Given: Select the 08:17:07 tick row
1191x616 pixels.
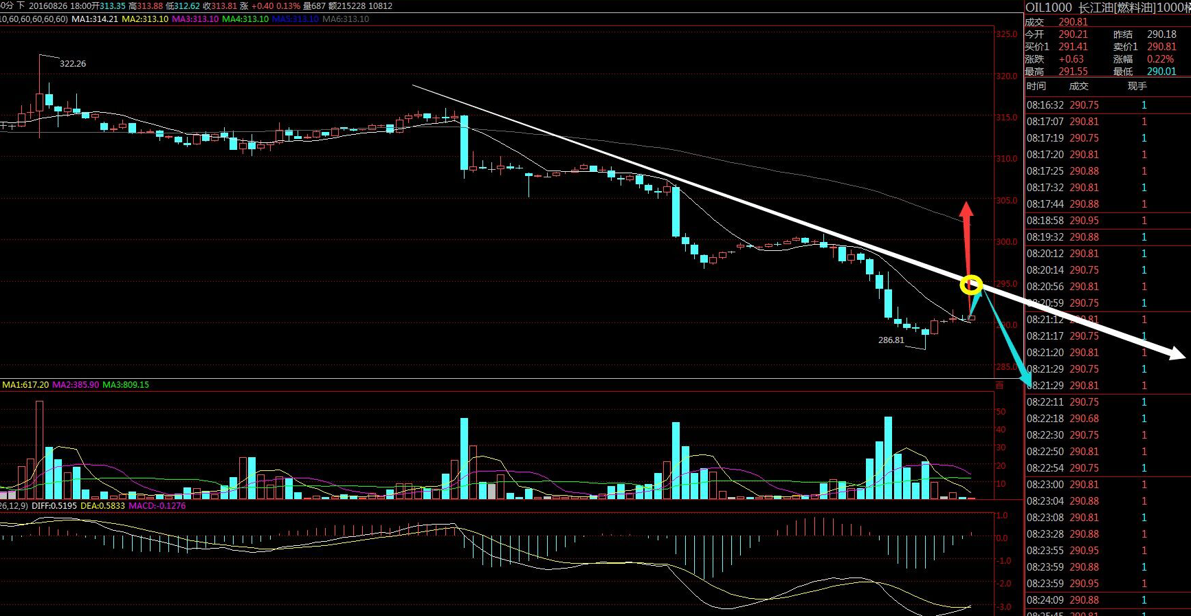Looking at the screenshot, I should pyautogui.click(x=1107, y=122).
